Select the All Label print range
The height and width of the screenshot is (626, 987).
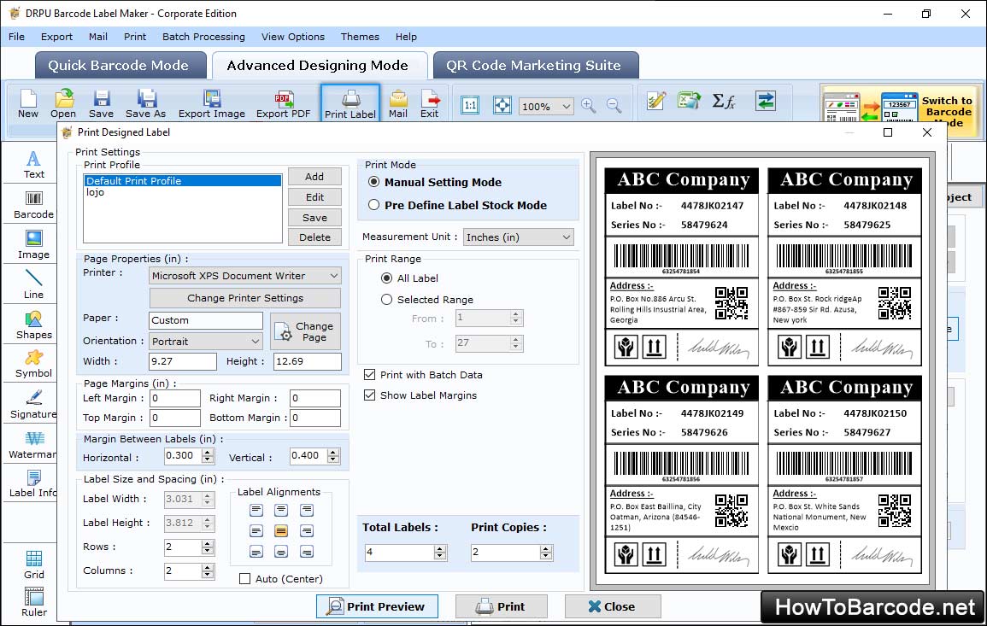[386, 278]
